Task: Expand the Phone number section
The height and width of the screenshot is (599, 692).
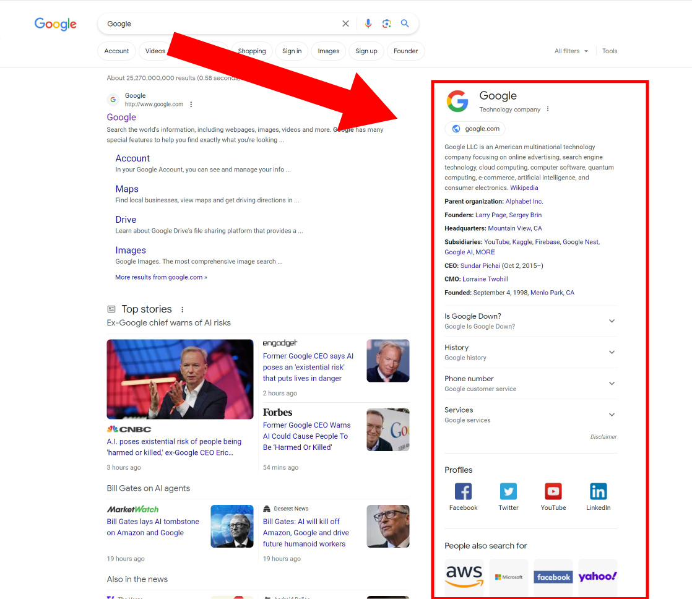Action: pyautogui.click(x=612, y=383)
